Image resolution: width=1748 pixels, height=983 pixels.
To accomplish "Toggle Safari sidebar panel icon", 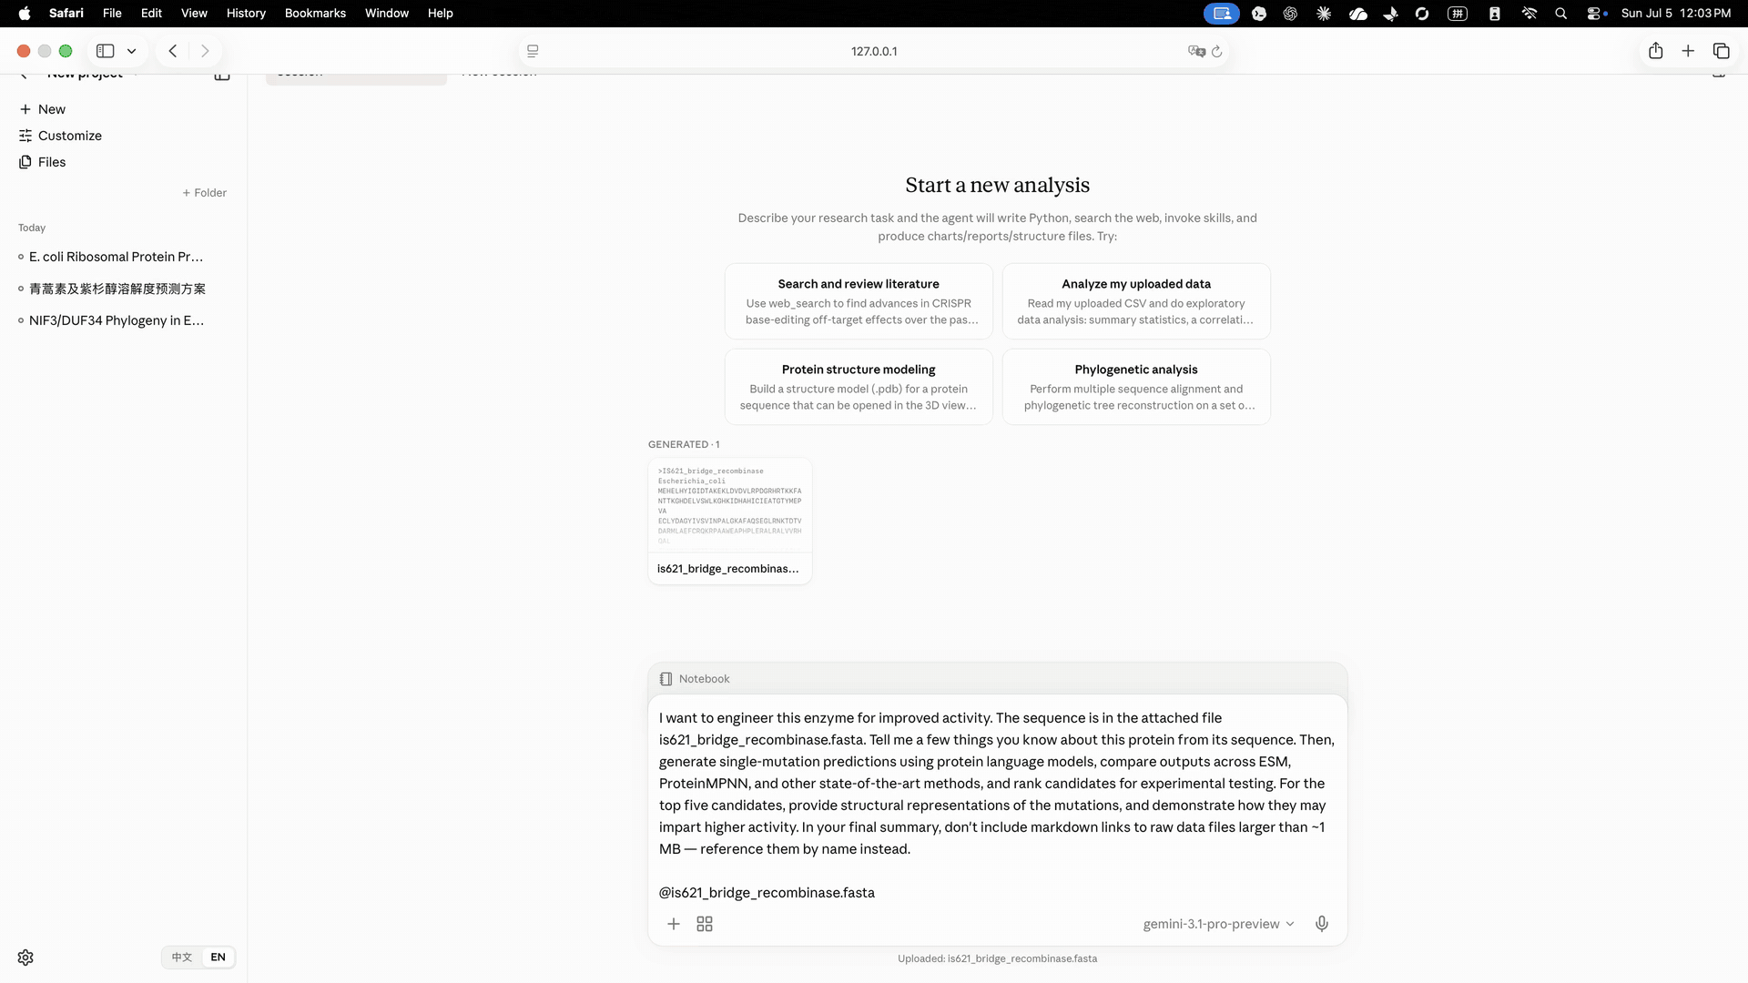I will [106, 51].
